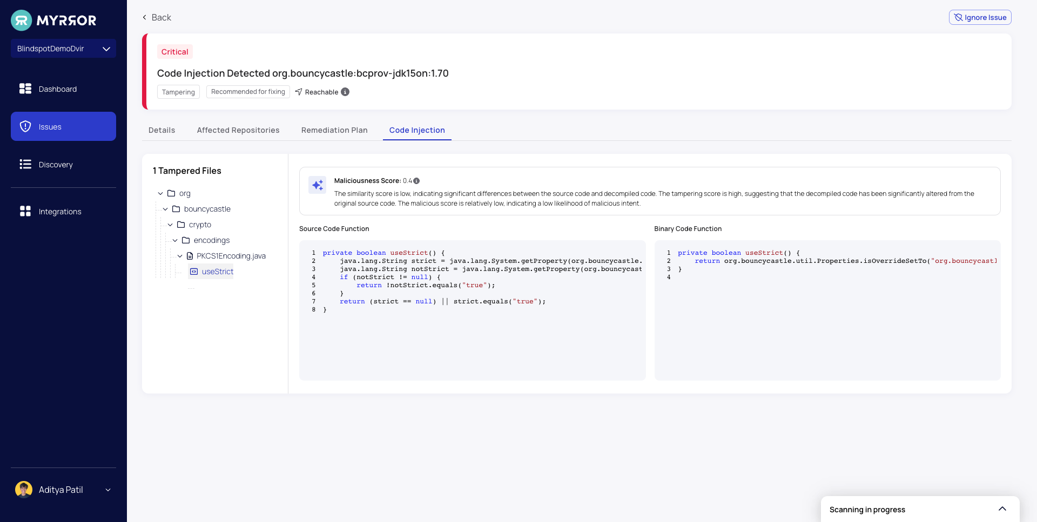Click the 'Reachable' label text
Screen dimensions: 1037x522
click(321, 92)
